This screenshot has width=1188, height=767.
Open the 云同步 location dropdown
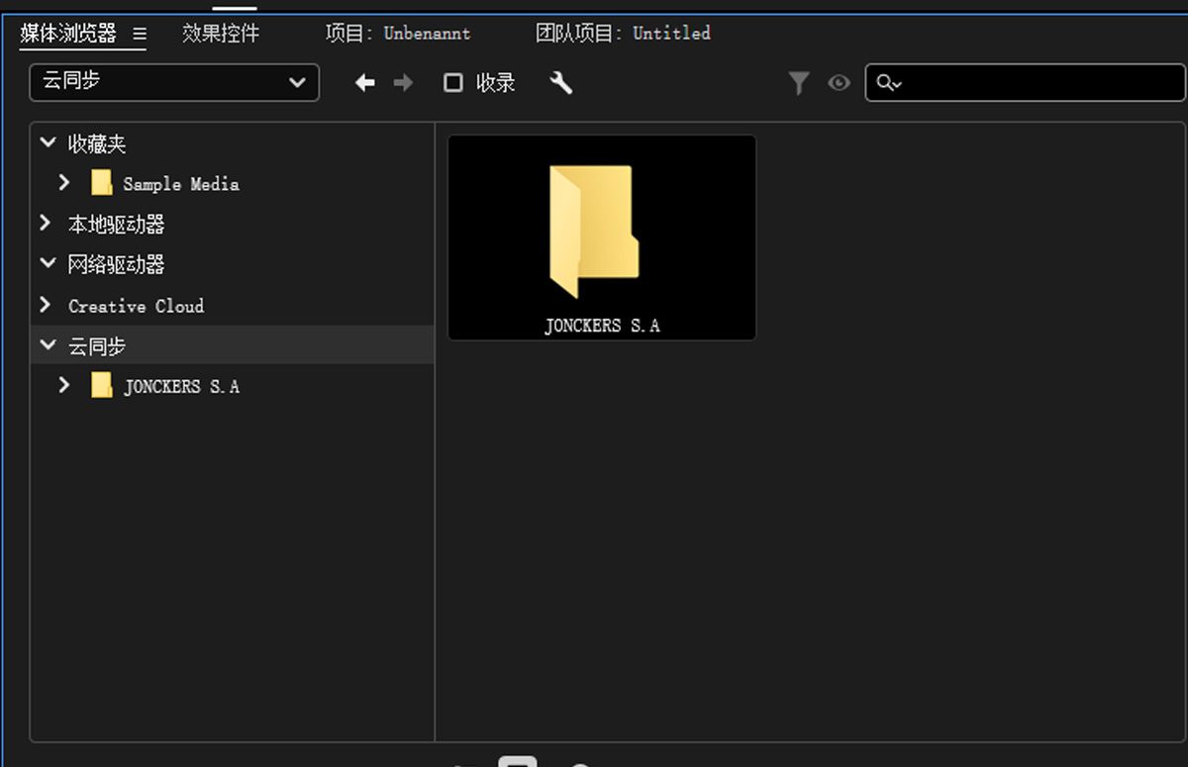tap(174, 82)
